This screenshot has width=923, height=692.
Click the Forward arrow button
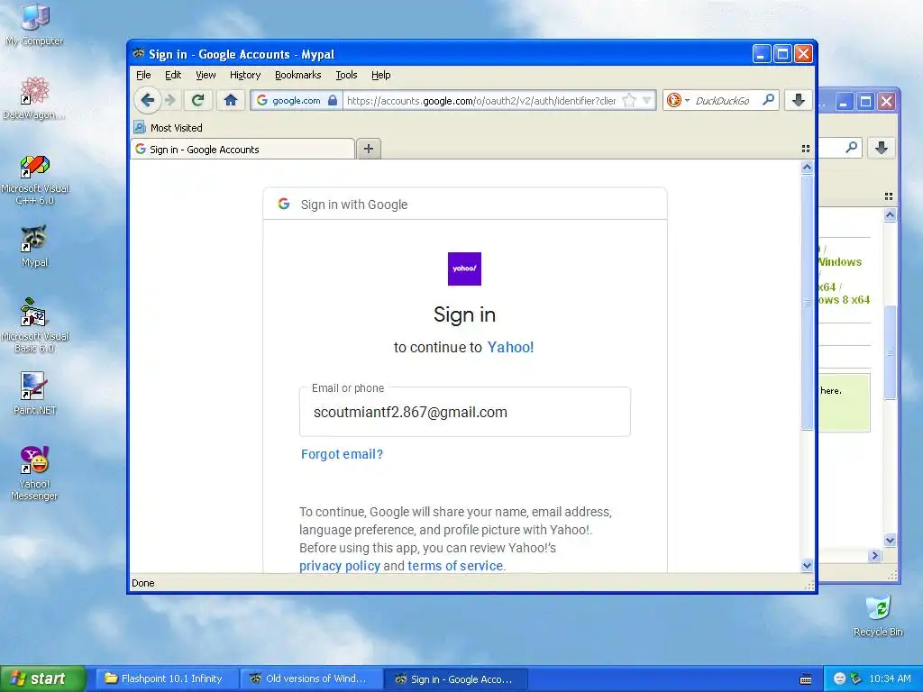click(x=170, y=101)
